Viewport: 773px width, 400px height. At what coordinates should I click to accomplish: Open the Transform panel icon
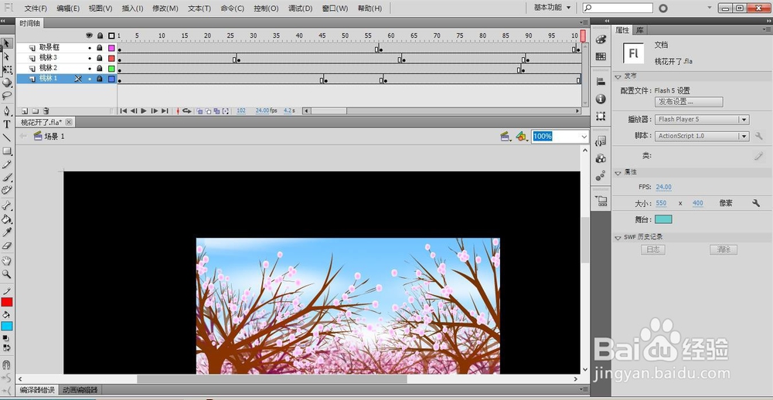pos(601,117)
